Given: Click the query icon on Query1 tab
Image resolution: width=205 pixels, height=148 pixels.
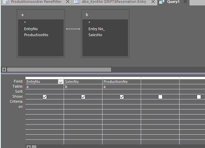Looking at the screenshot, I should [162, 2].
